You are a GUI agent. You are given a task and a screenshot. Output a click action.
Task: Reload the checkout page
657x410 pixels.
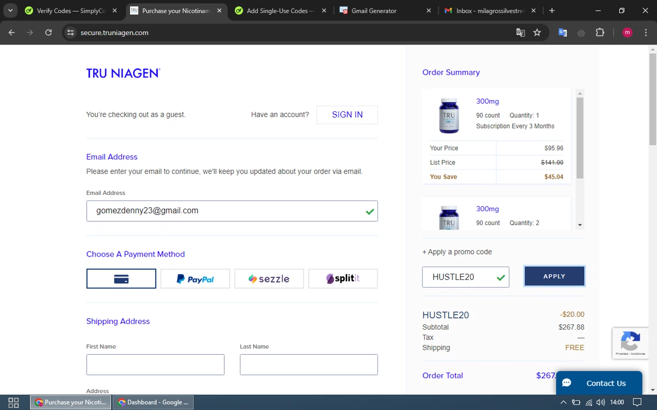[49, 32]
